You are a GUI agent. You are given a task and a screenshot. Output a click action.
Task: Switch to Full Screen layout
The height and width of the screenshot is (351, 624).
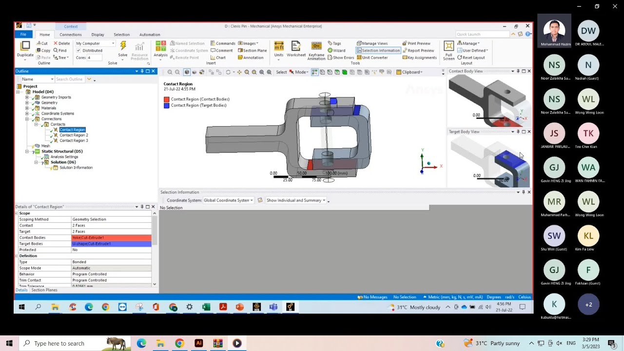coord(448,51)
